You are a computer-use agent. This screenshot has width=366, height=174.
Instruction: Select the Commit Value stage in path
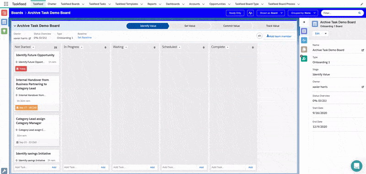click(x=231, y=26)
